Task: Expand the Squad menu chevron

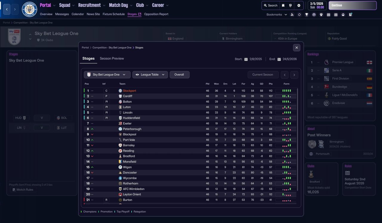Action: tap(73, 5)
